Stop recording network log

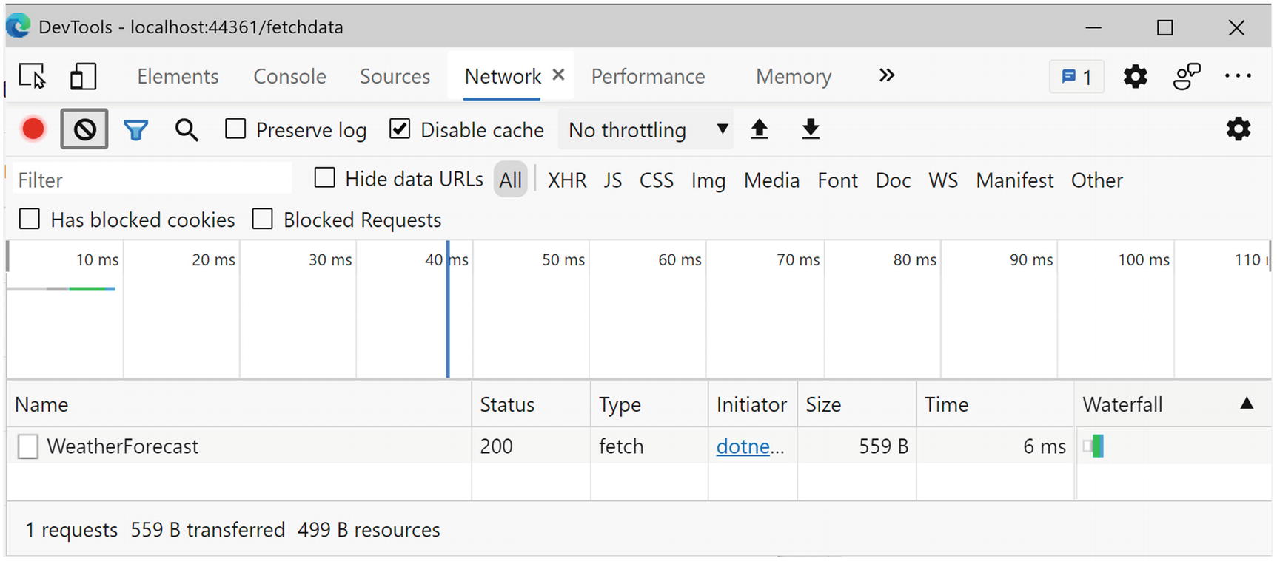tap(33, 129)
